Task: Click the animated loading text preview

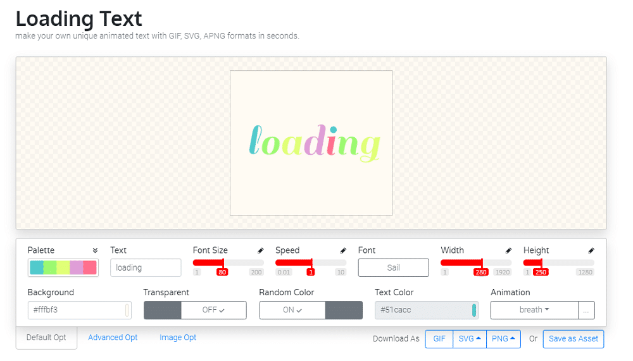Action: 315,142
